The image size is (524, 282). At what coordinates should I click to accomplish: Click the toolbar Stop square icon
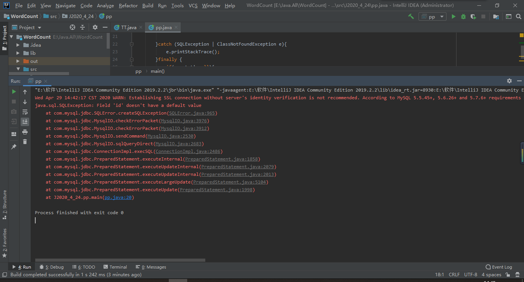(x=483, y=16)
